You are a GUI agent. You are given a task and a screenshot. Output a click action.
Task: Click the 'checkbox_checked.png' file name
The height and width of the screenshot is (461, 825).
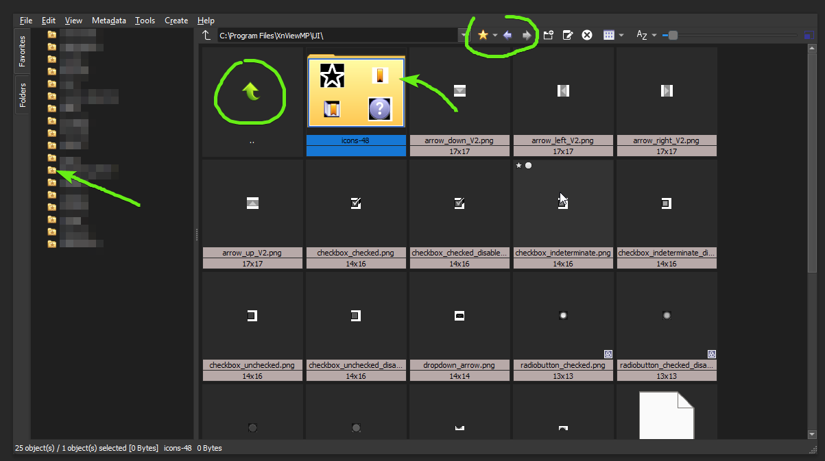click(356, 253)
